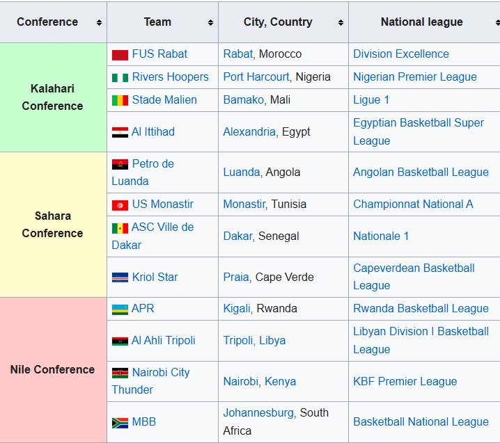Sort by City, Country column arrows

(341, 22)
